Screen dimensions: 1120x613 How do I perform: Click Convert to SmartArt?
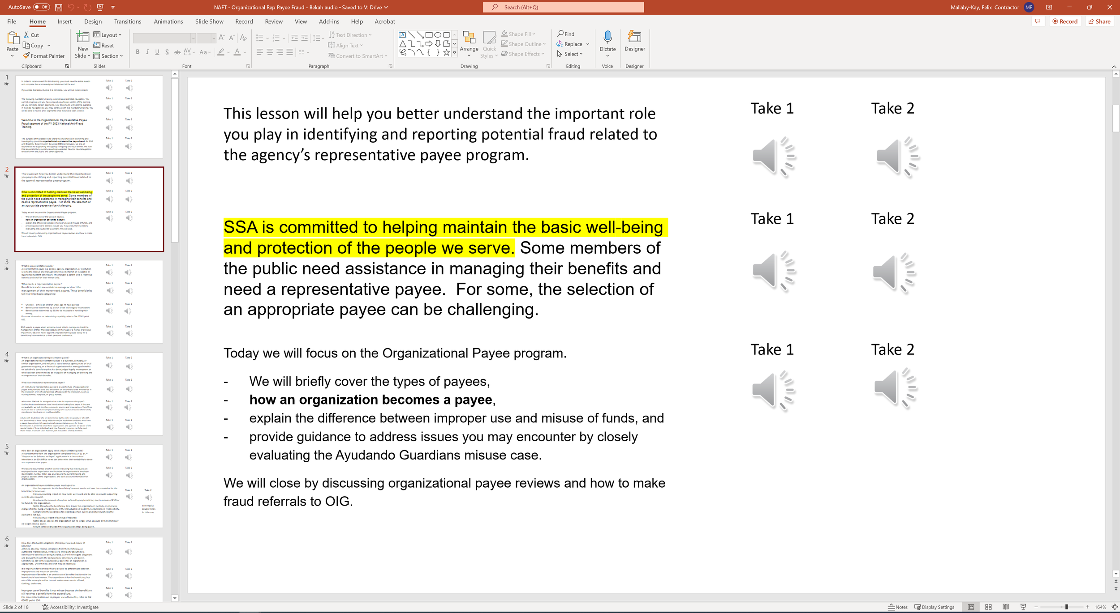click(358, 56)
